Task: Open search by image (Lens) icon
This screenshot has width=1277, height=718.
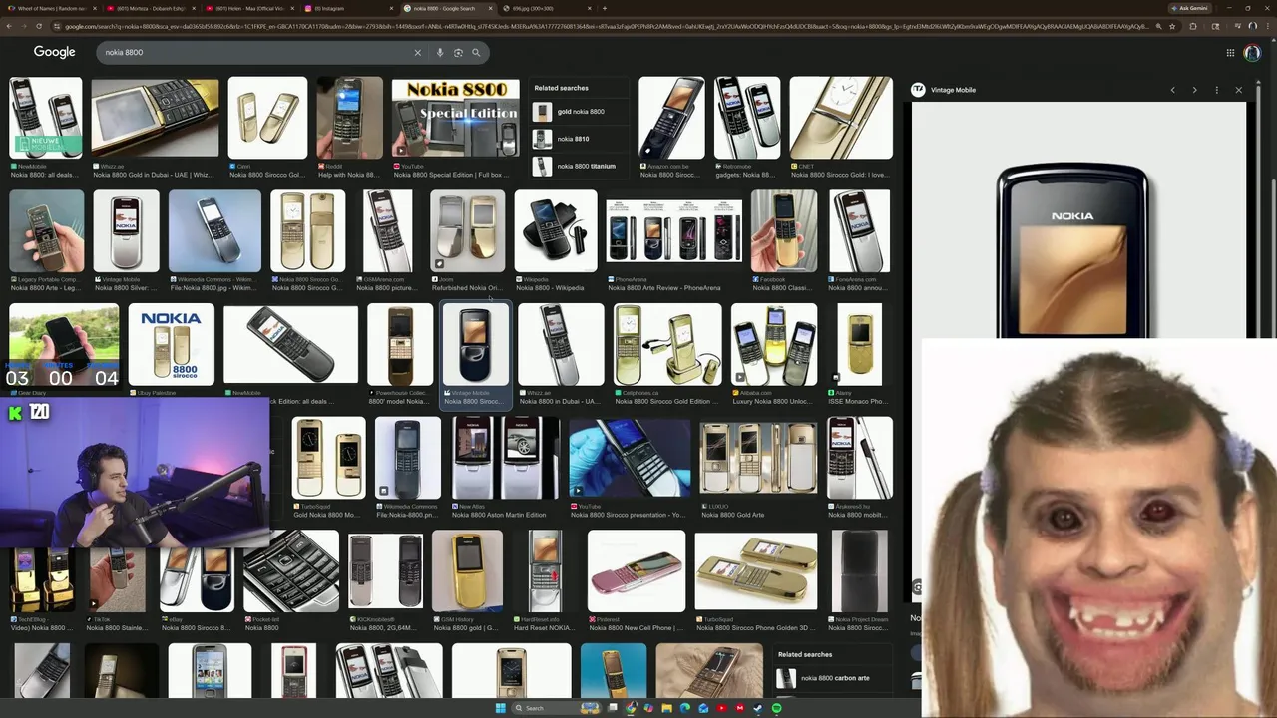Action: (458, 52)
